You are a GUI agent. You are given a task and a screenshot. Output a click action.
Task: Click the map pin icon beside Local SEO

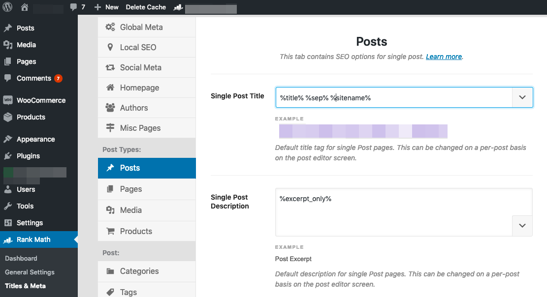pyautogui.click(x=110, y=47)
